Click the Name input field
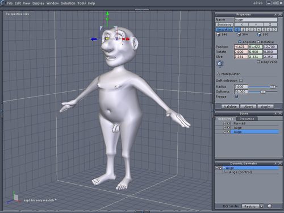The width and height of the screenshot is (284, 213). (256, 19)
